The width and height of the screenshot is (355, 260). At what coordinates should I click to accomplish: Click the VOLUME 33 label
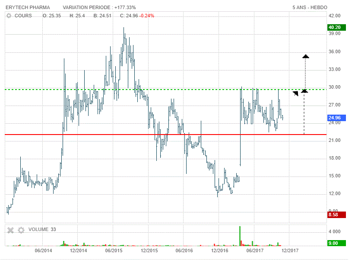coord(42,229)
